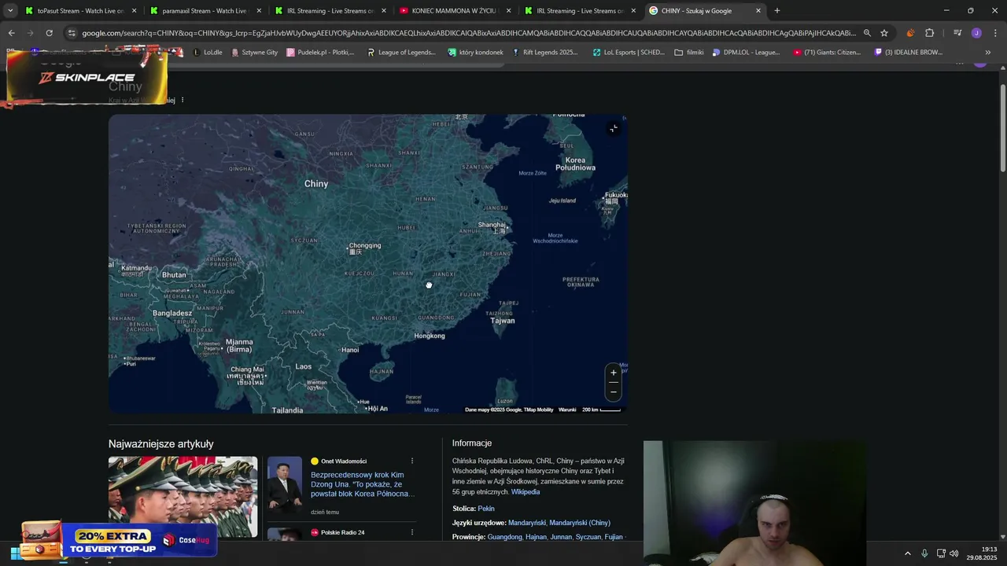Click the network display icon in tray
The width and height of the screenshot is (1007, 566).
tap(941, 553)
